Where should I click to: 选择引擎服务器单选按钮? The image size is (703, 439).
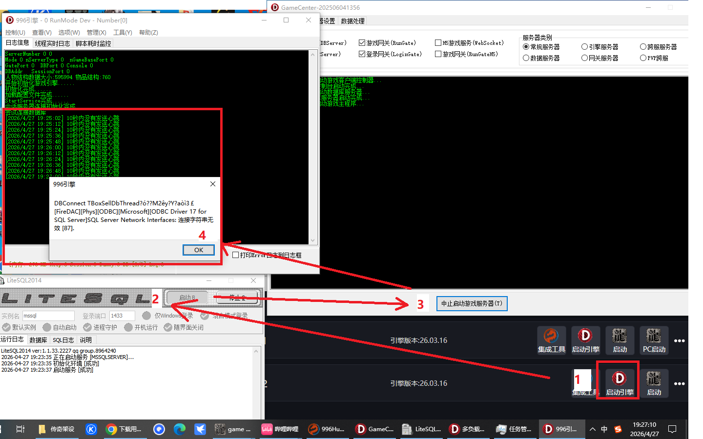pos(584,46)
